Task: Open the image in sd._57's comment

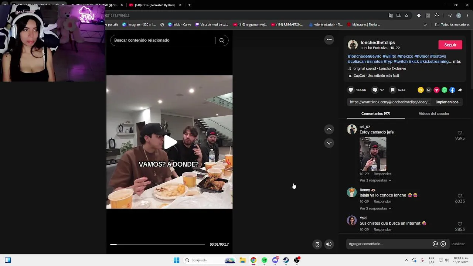Action: click(x=373, y=154)
